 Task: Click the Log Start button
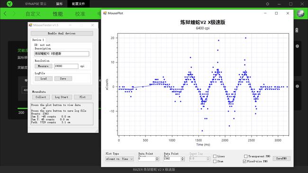(x=62, y=97)
